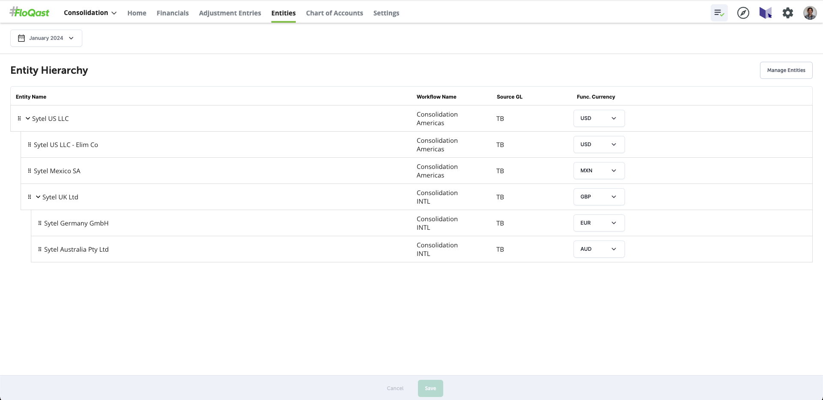This screenshot has width=823, height=400.
Task: Select the Sytel Mexico SA entity name
Action: [57, 171]
